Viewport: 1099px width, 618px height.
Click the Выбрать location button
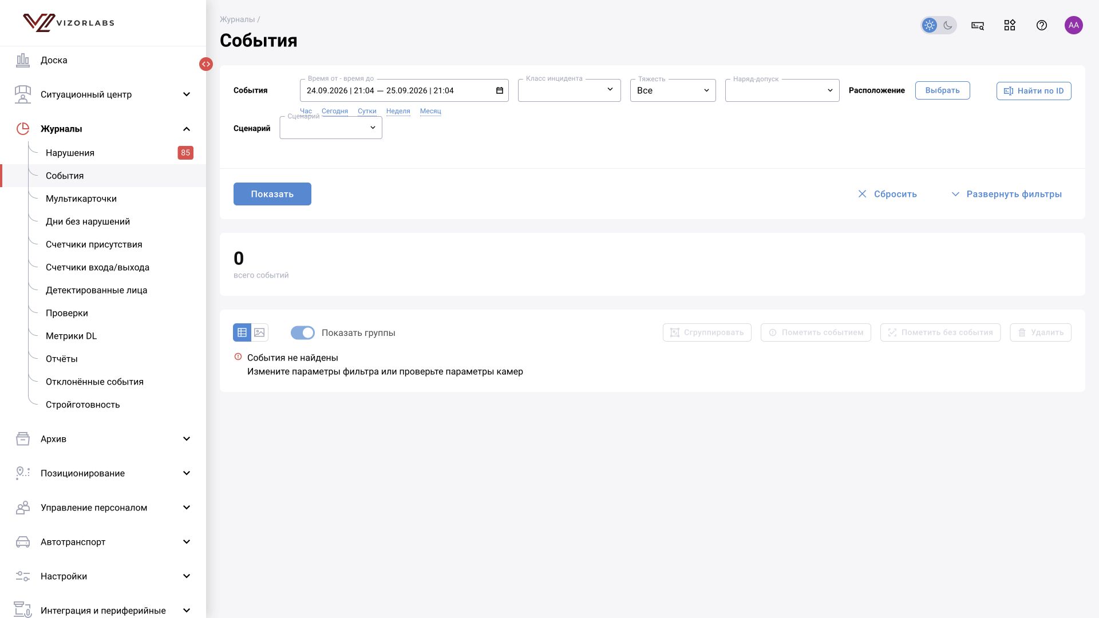(943, 90)
